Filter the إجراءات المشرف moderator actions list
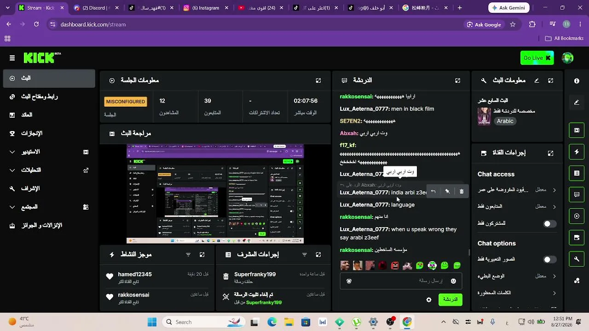This screenshot has height=331, width=589. coord(305,255)
